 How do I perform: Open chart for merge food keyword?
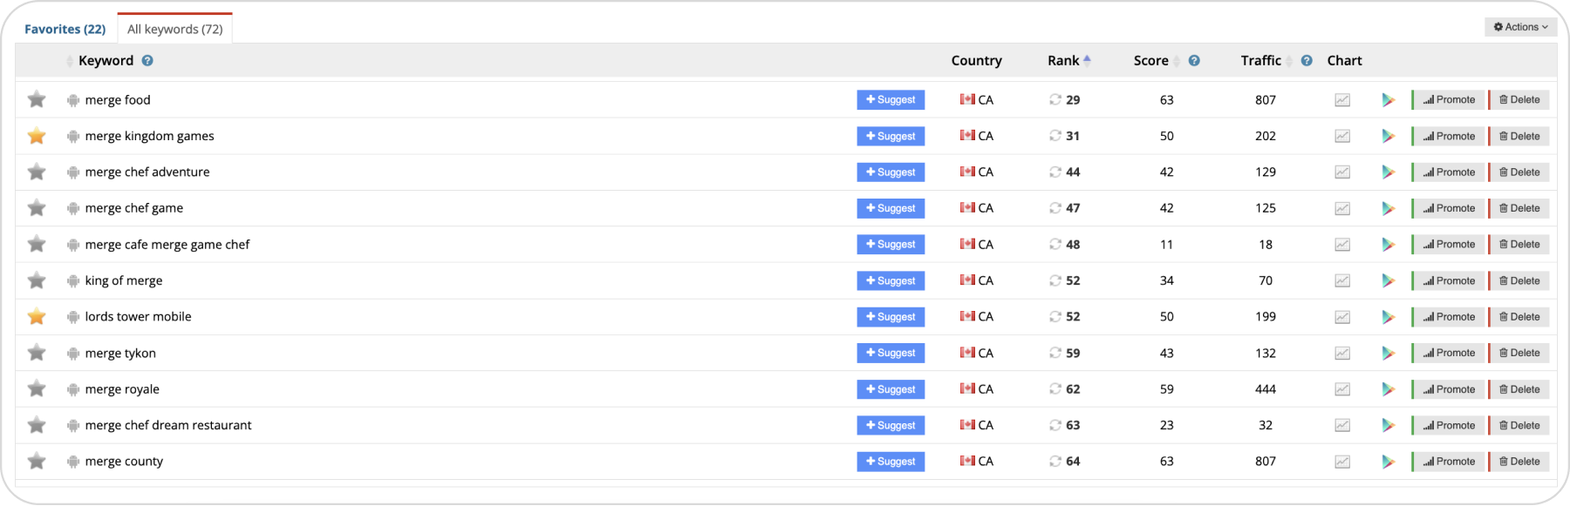pos(1342,100)
